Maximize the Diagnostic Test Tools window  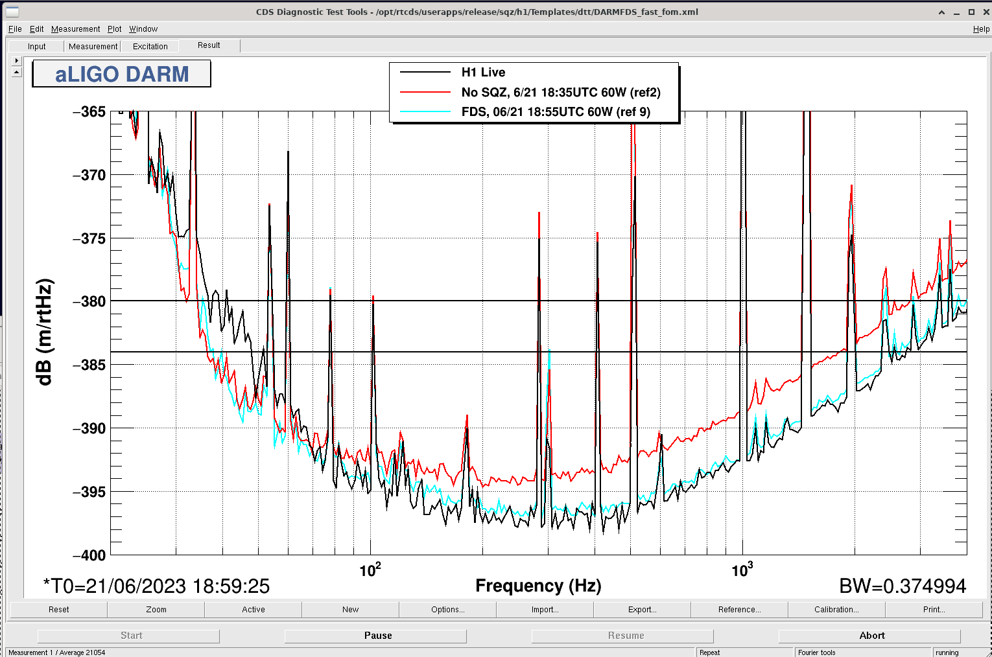tap(971, 12)
